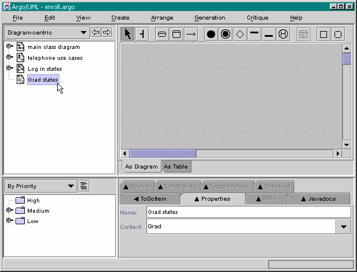Open the Style tab
This screenshot has height=272, width=357.
coord(266,199)
